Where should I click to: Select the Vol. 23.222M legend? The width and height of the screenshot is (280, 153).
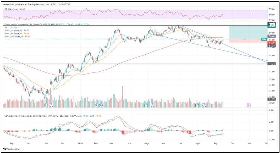click(11, 28)
